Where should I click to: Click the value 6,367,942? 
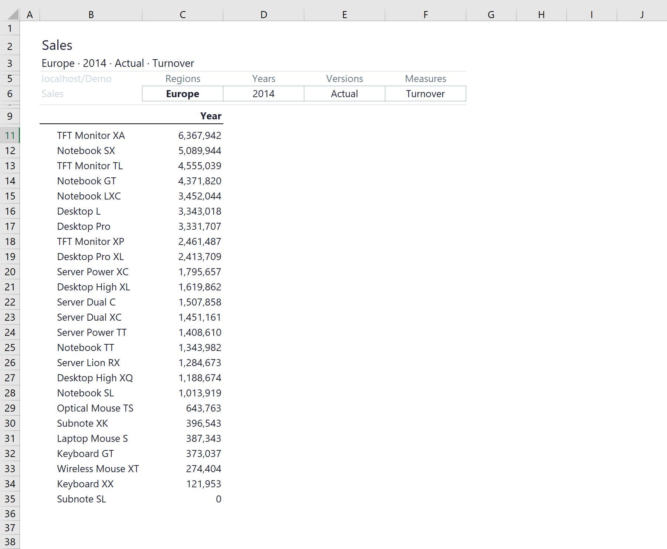200,136
